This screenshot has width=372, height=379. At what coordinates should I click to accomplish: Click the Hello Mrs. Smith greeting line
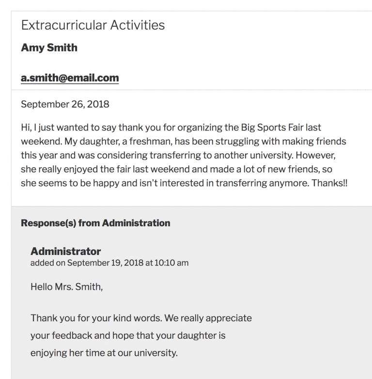coord(67,286)
